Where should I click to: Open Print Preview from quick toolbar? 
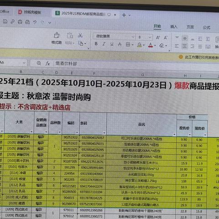point(27,22)
